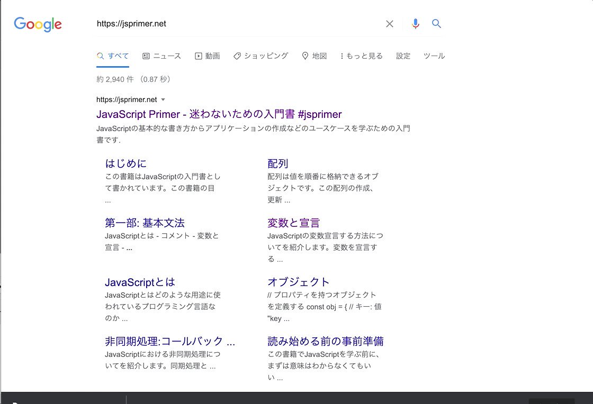Open 設定 options

coord(403,56)
